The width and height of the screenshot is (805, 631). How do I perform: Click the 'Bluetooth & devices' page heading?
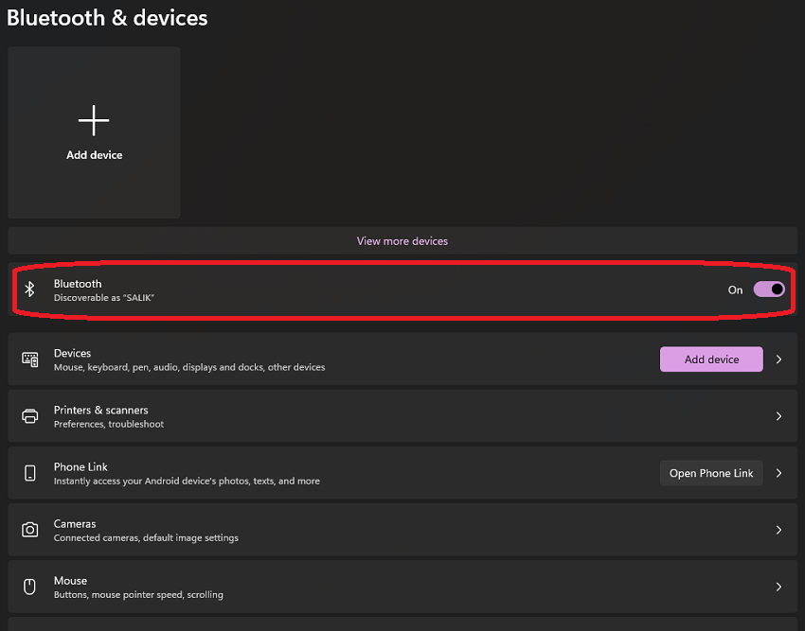[107, 18]
